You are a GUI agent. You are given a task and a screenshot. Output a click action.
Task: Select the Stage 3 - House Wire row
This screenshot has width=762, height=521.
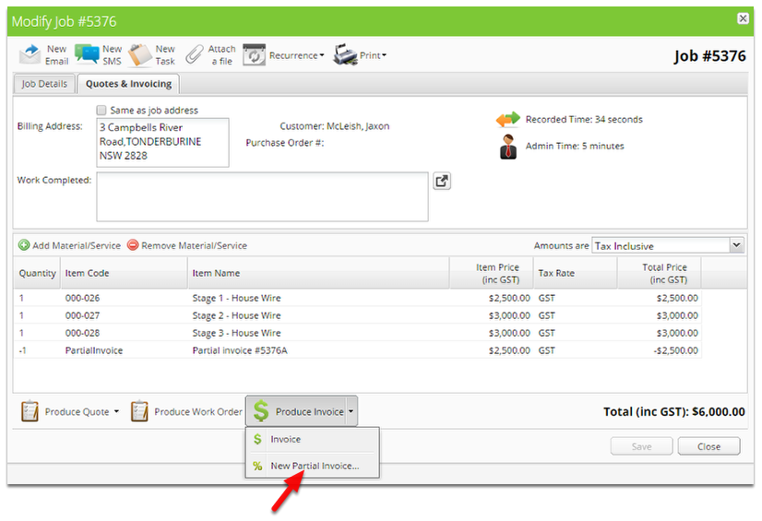point(358,333)
